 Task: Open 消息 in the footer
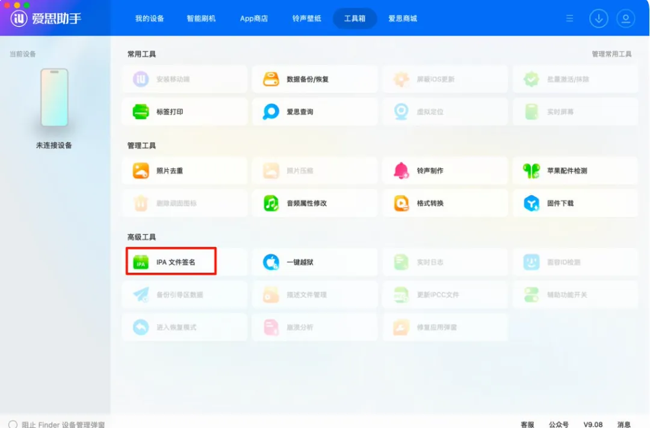pos(624,424)
